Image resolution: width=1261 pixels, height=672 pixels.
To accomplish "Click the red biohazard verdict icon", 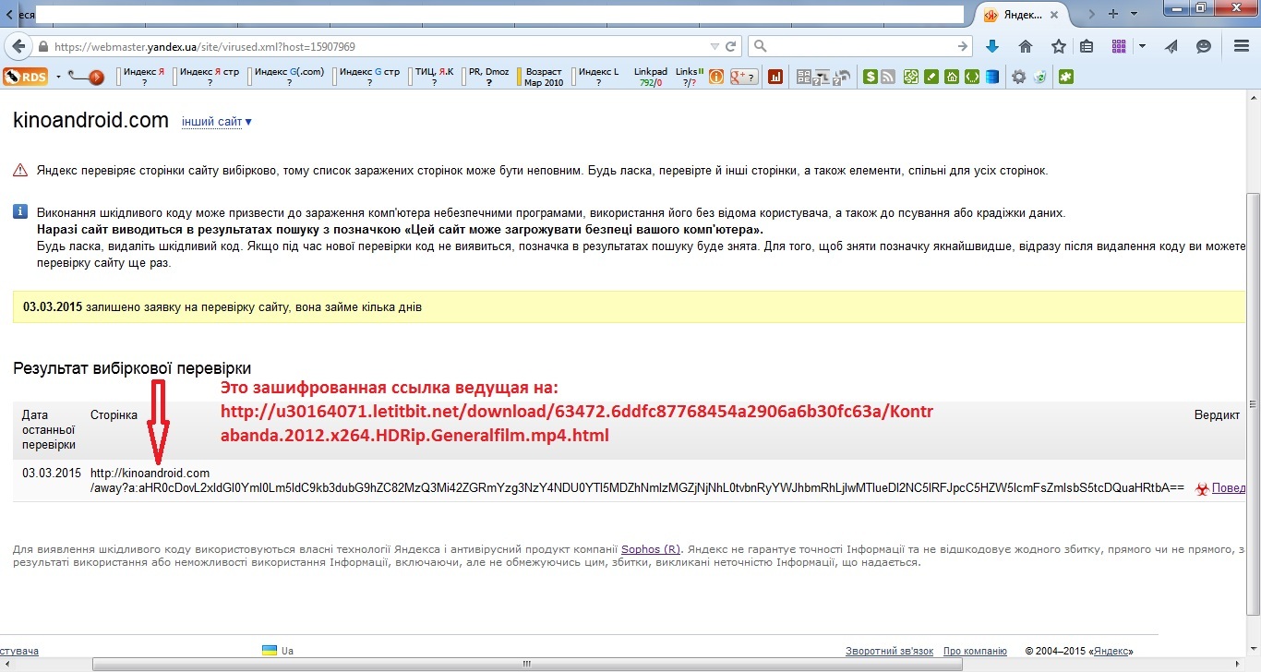I will point(1201,489).
